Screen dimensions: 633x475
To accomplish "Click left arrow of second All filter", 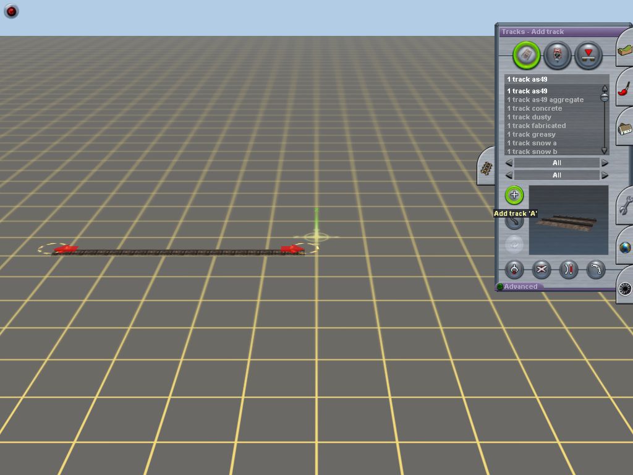I will point(509,176).
